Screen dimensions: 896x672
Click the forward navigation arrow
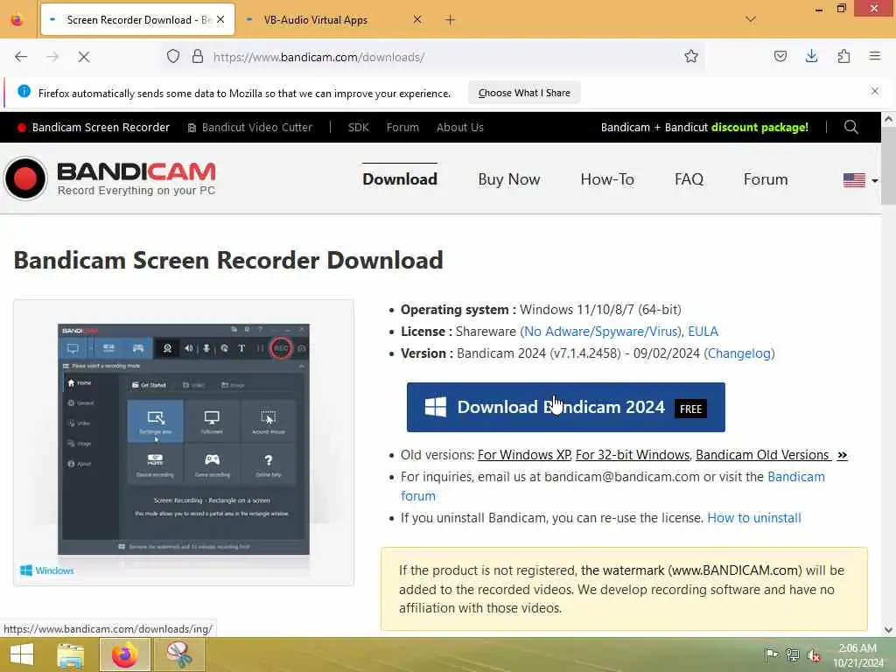(52, 57)
